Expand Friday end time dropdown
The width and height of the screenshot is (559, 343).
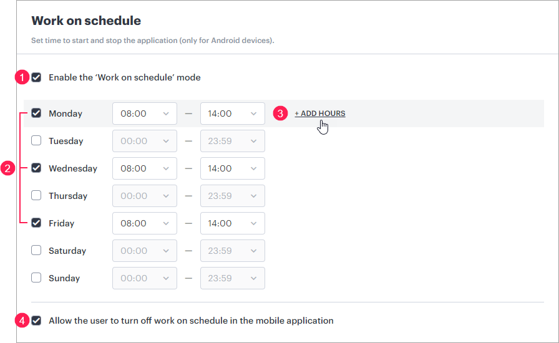pyautogui.click(x=233, y=223)
